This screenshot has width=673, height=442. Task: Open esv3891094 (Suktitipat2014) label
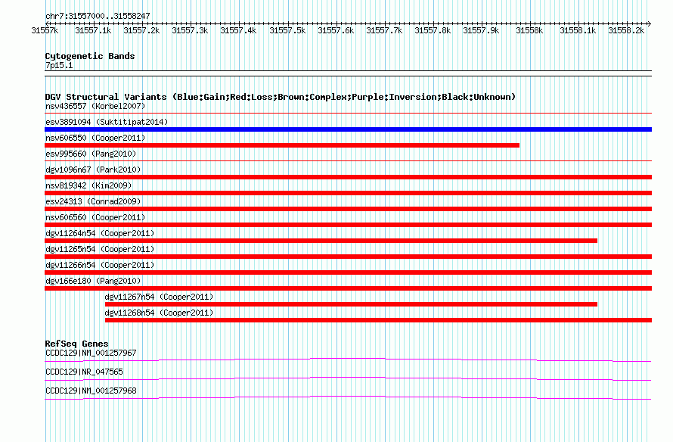click(x=107, y=122)
